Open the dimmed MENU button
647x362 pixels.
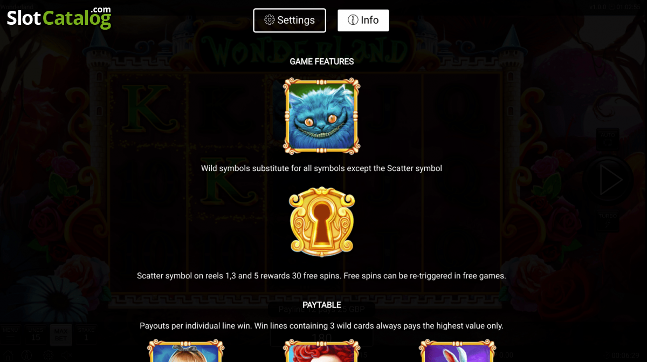[10, 334]
